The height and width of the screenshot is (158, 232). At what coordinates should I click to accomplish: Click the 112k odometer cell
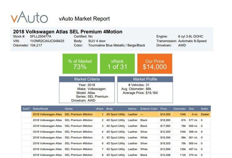[x=182, y=155]
